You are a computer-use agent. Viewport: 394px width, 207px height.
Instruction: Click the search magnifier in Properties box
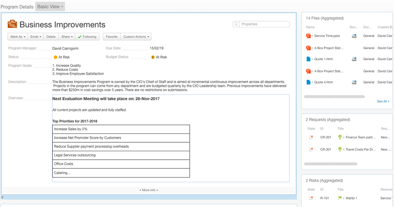click(236, 24)
